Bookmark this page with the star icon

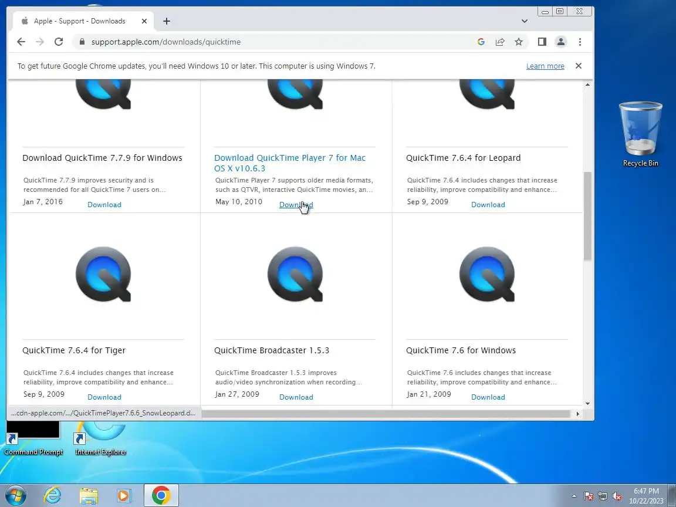[x=519, y=42]
